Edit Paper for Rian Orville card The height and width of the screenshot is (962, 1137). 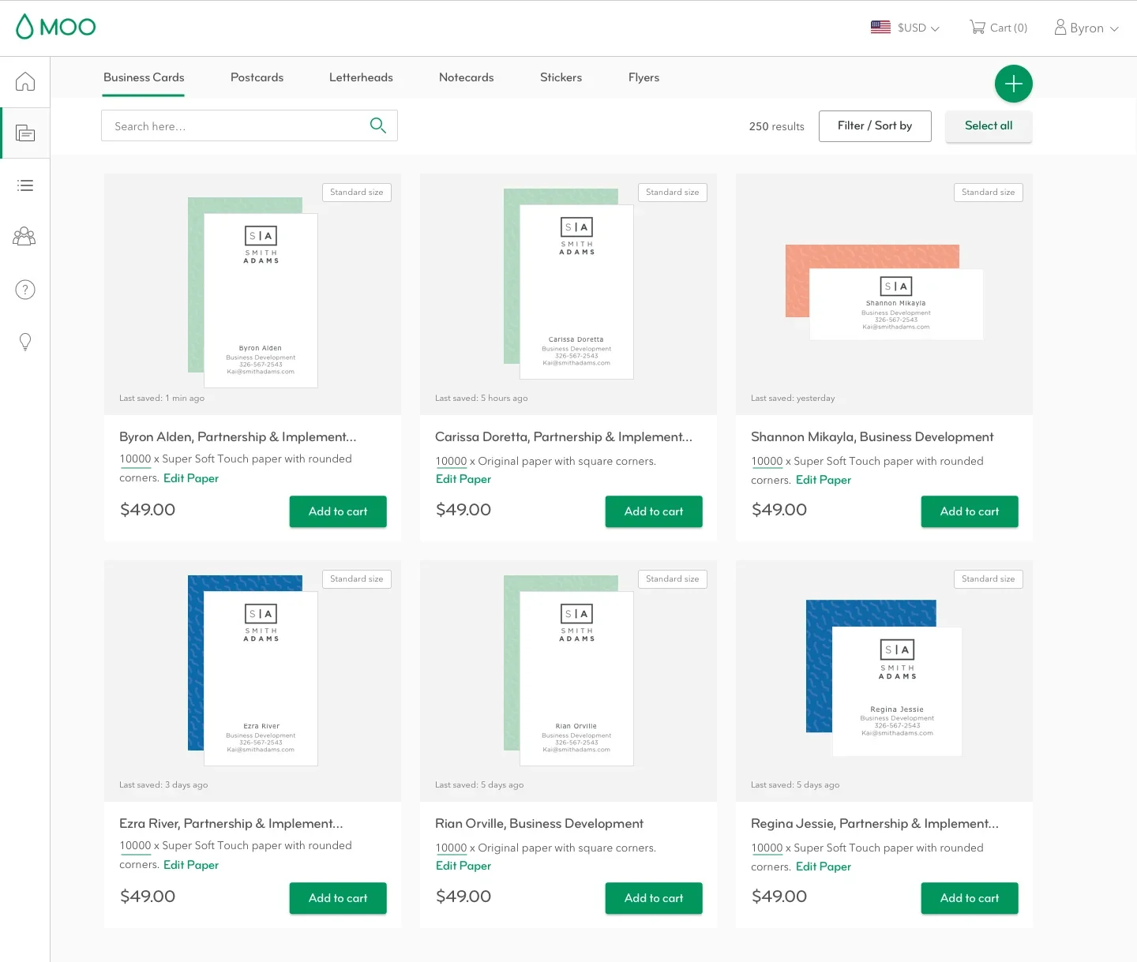pos(463,866)
